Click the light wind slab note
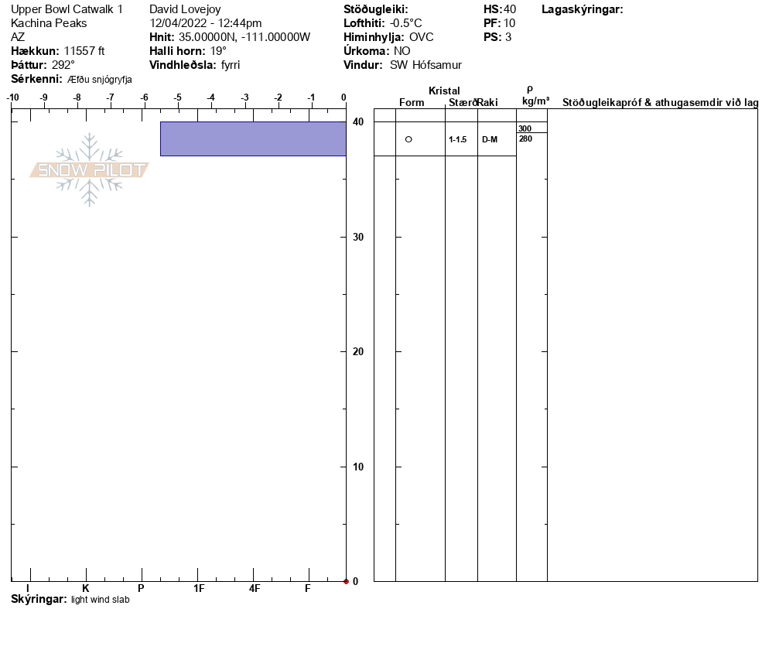Screen dimensions: 769x650 coord(101,600)
